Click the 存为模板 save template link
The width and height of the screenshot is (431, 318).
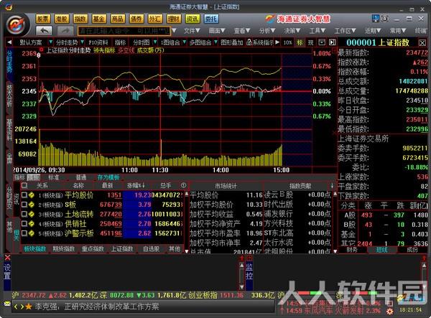108,177
